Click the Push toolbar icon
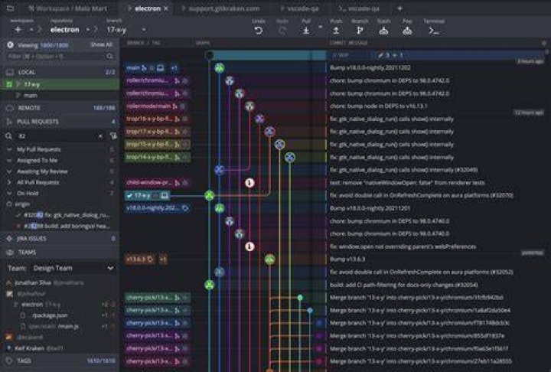Screen dimensions: 551x372 (x=336, y=31)
